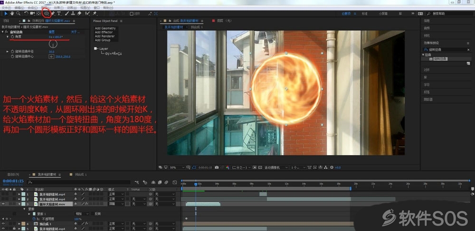Adjust the twirl angle dial control
The width and height of the screenshot is (475, 231).
53,44
